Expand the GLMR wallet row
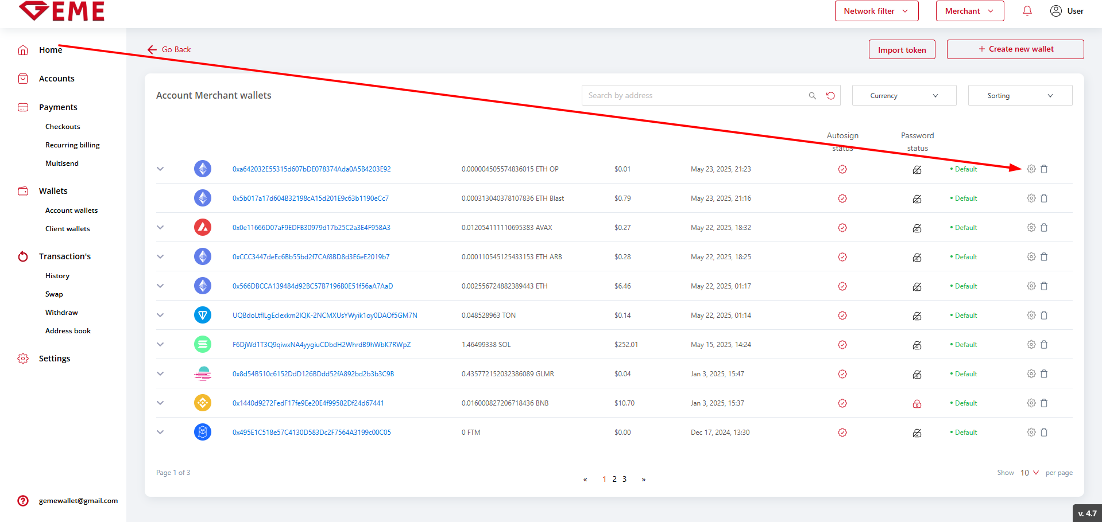The height and width of the screenshot is (522, 1102). point(160,374)
